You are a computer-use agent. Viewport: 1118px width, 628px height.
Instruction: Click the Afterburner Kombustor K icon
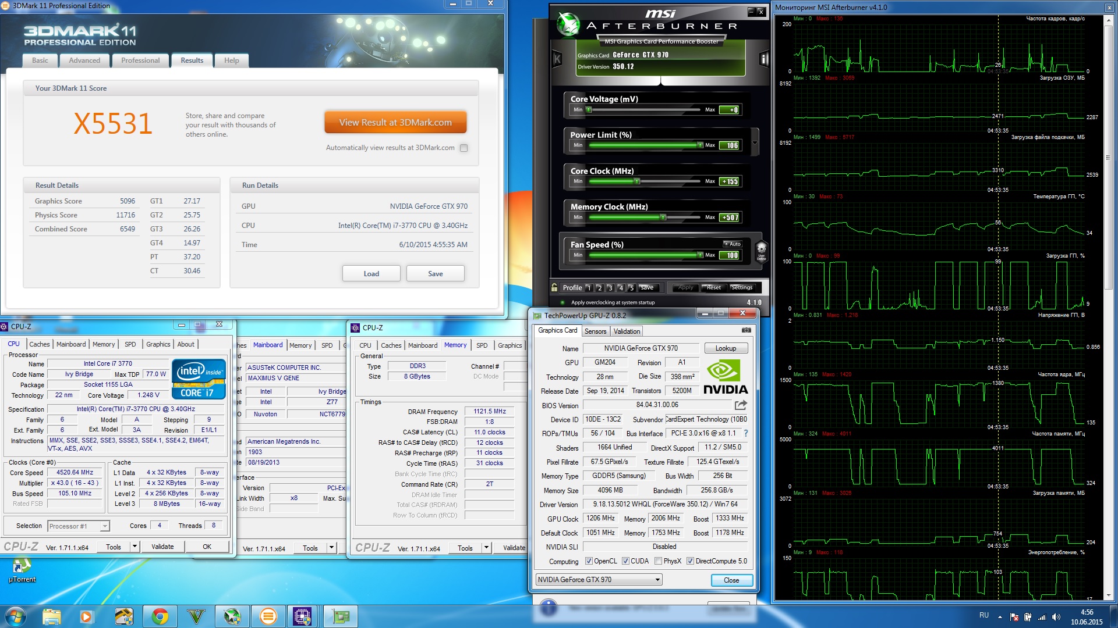pos(557,59)
